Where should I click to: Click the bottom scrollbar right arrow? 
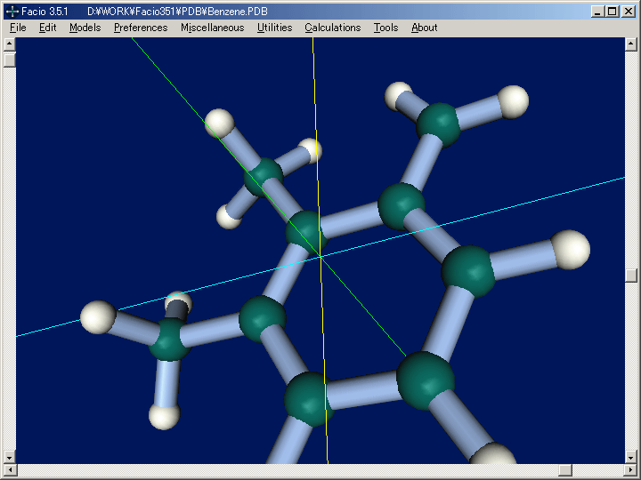(x=631, y=470)
